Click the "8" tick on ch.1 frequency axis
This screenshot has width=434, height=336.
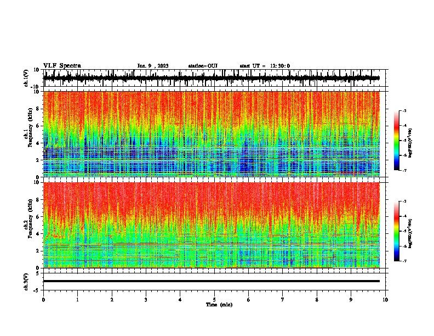(38, 109)
